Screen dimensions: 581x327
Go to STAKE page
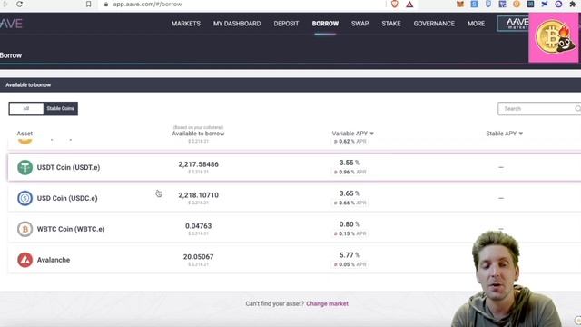coord(391,24)
